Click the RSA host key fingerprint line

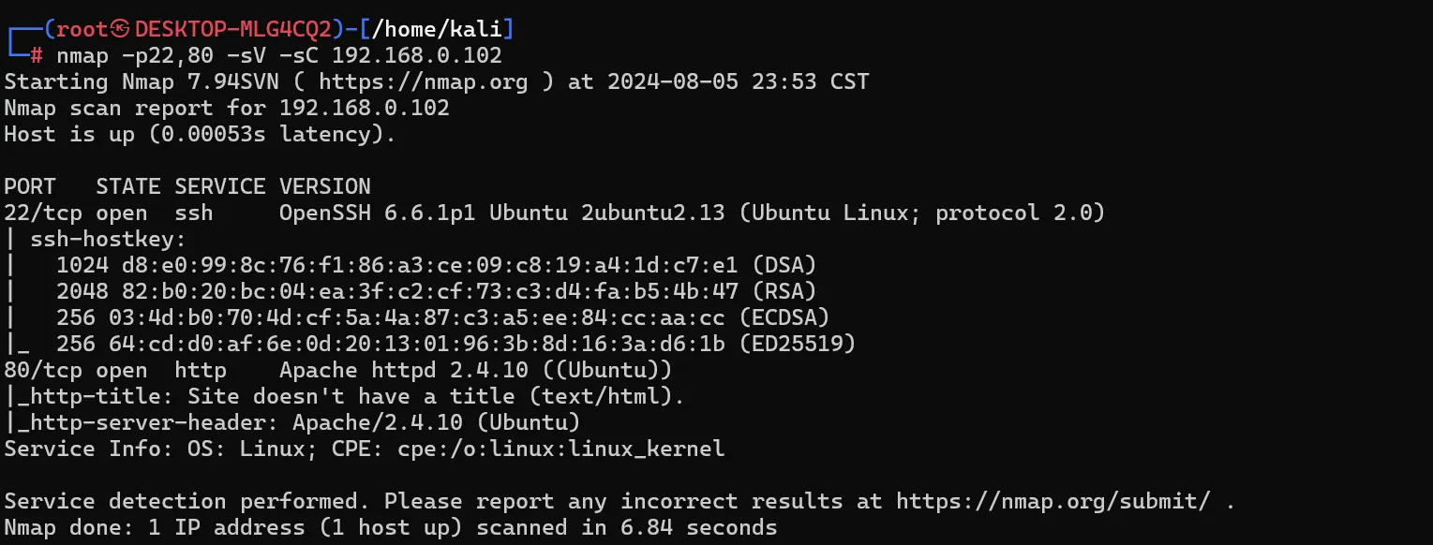point(437,291)
